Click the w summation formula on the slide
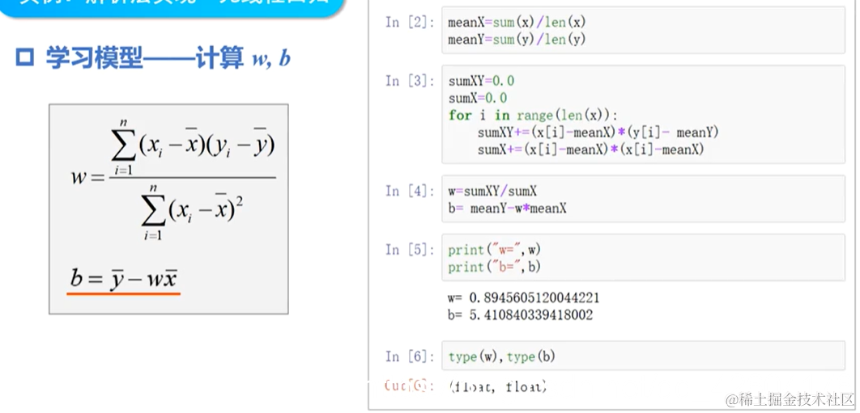Image resolution: width=860 pixels, height=413 pixels. (x=172, y=179)
